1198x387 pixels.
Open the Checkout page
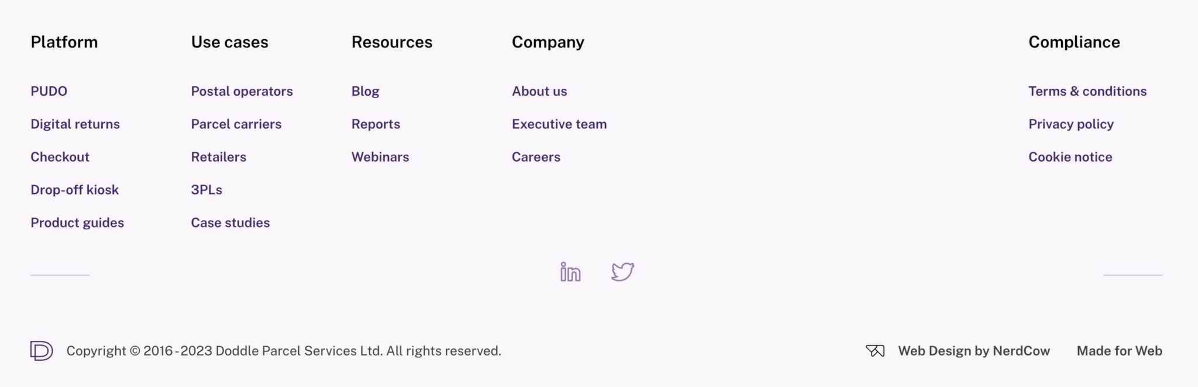pos(60,156)
